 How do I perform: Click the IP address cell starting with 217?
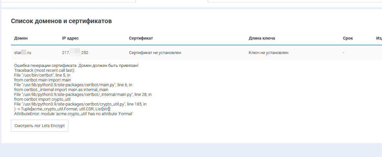tap(75, 53)
